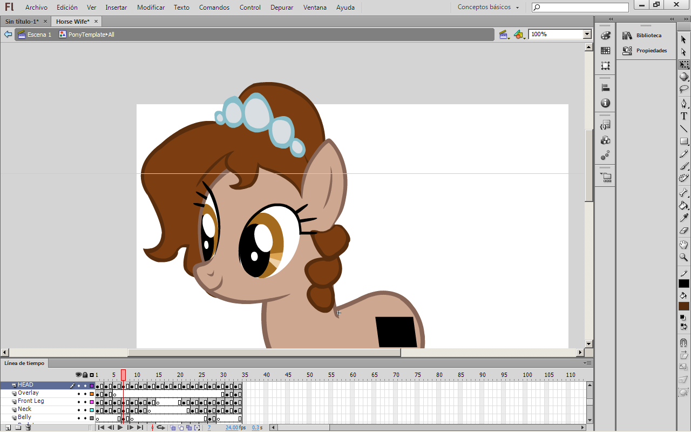Hide all layers with eye column header

pos(79,375)
